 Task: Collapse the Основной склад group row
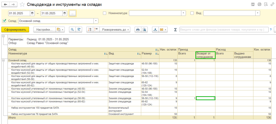point(4,60)
